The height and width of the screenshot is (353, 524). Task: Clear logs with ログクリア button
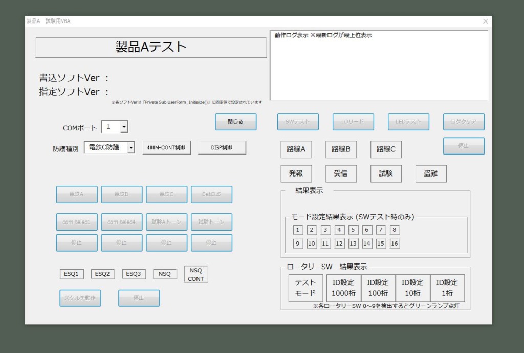[x=464, y=122]
